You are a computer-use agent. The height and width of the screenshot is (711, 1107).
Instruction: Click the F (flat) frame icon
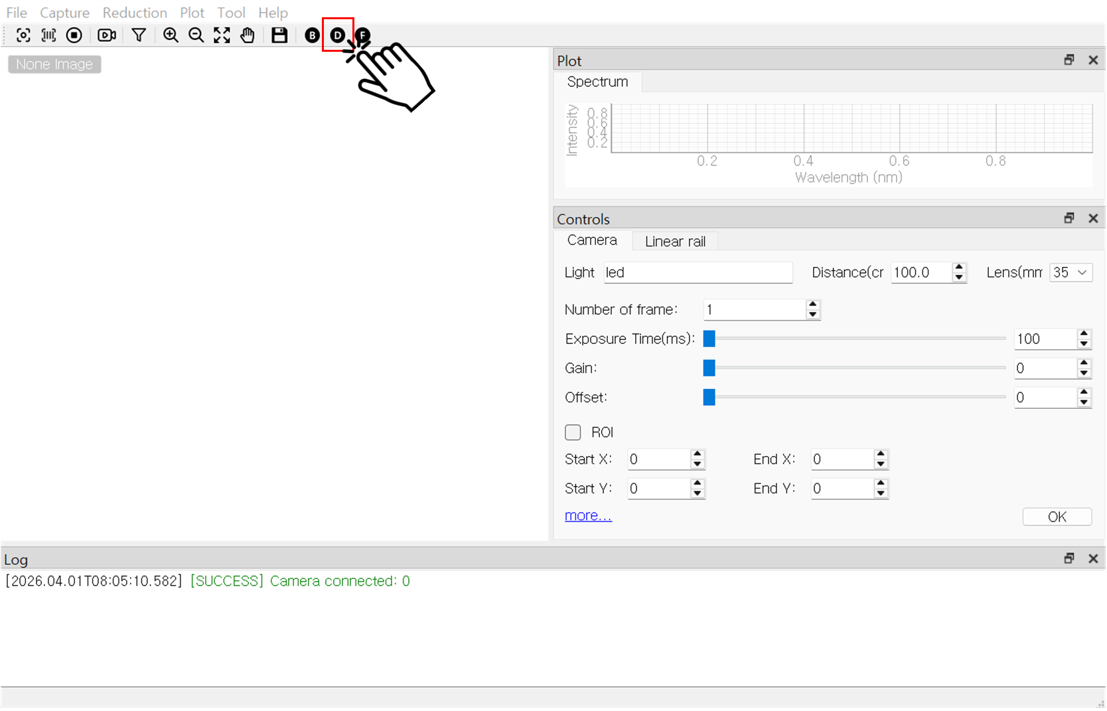pyautogui.click(x=362, y=35)
